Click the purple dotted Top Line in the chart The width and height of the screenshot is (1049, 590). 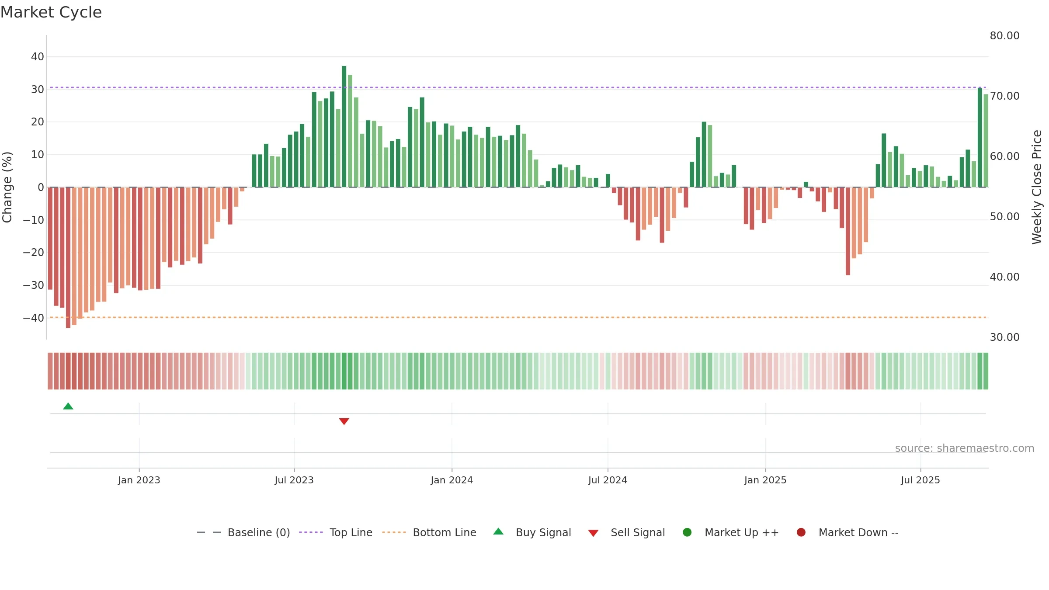tap(518, 87)
